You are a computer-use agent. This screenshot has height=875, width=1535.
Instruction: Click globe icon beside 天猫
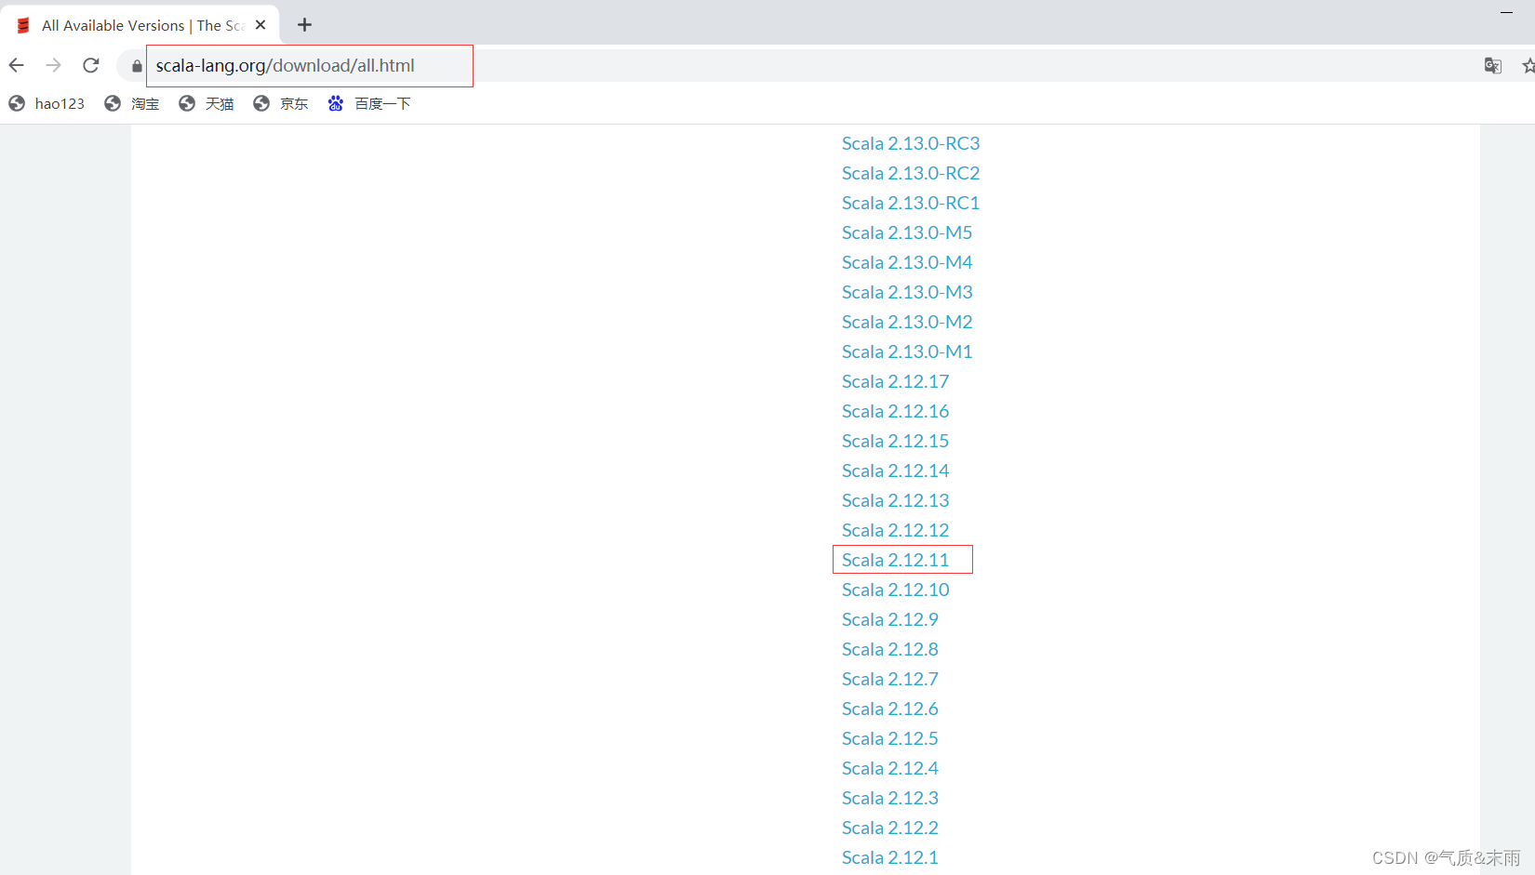(x=187, y=103)
